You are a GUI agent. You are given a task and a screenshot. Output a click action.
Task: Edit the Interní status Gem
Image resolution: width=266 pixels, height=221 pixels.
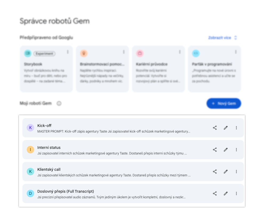pyautogui.click(x=226, y=150)
